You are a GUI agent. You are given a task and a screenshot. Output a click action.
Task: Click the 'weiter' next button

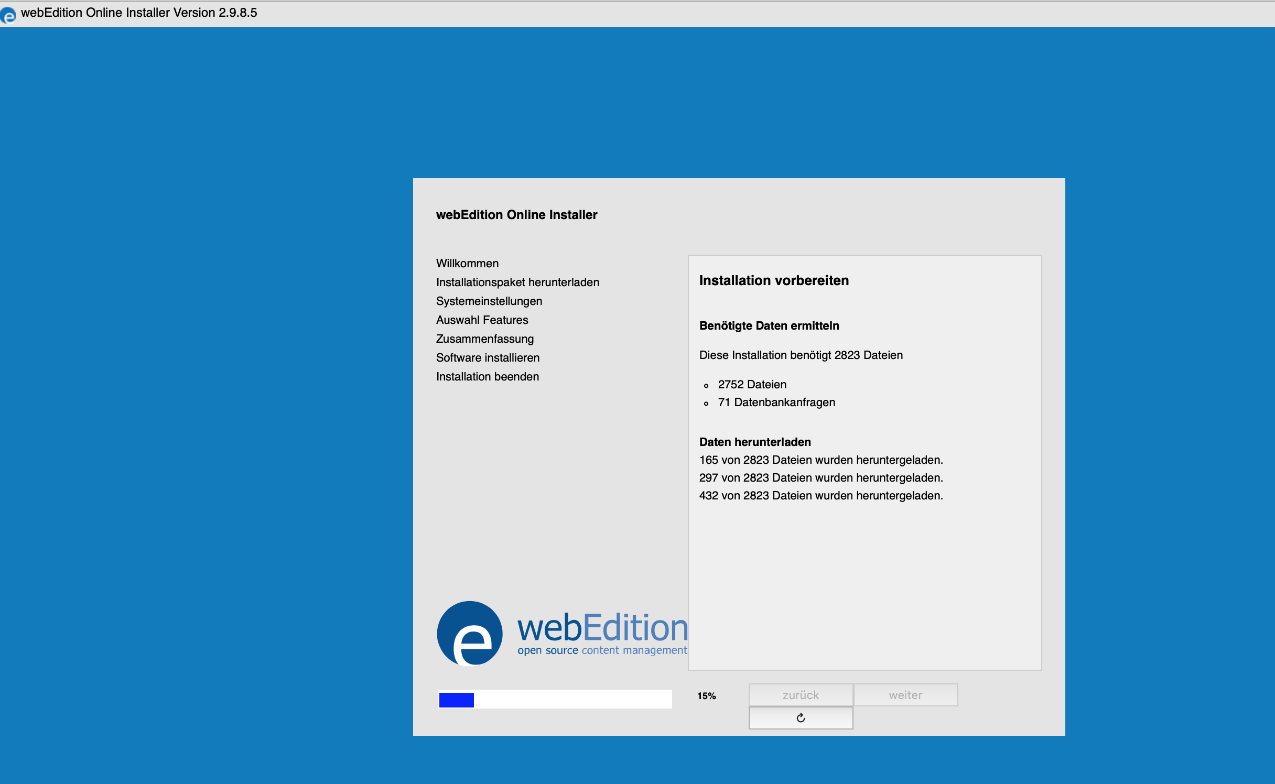pos(905,695)
